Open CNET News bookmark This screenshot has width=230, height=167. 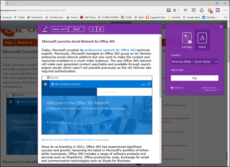(88, 17)
